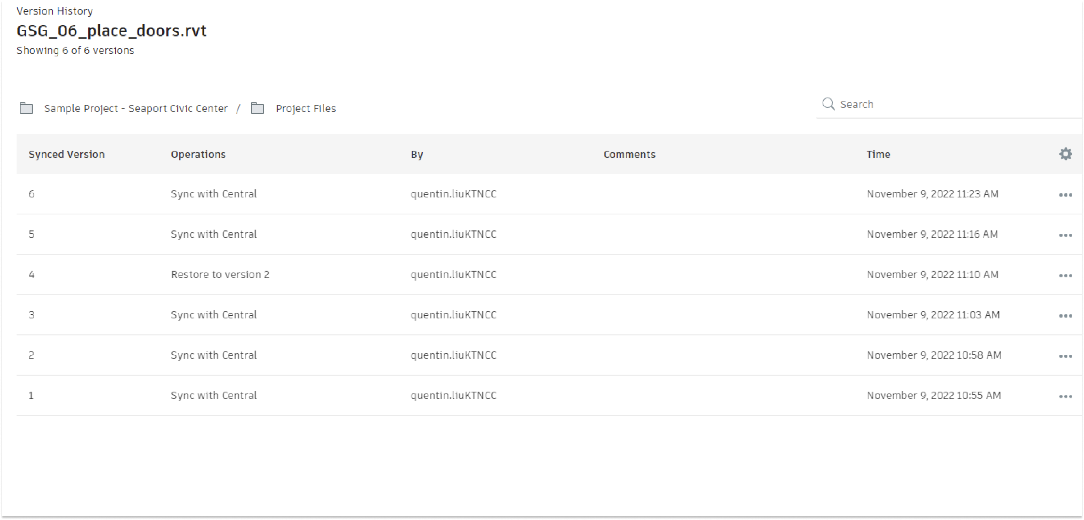Viewport: 1084px width, 520px height.
Task: Click 'November 9, 2022 10:55 AM' time
Action: [934, 395]
